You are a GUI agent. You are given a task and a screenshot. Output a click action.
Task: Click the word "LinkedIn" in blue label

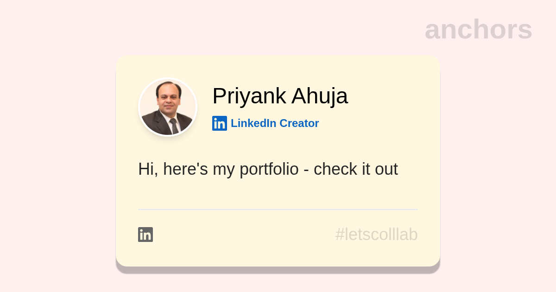pyautogui.click(x=253, y=123)
